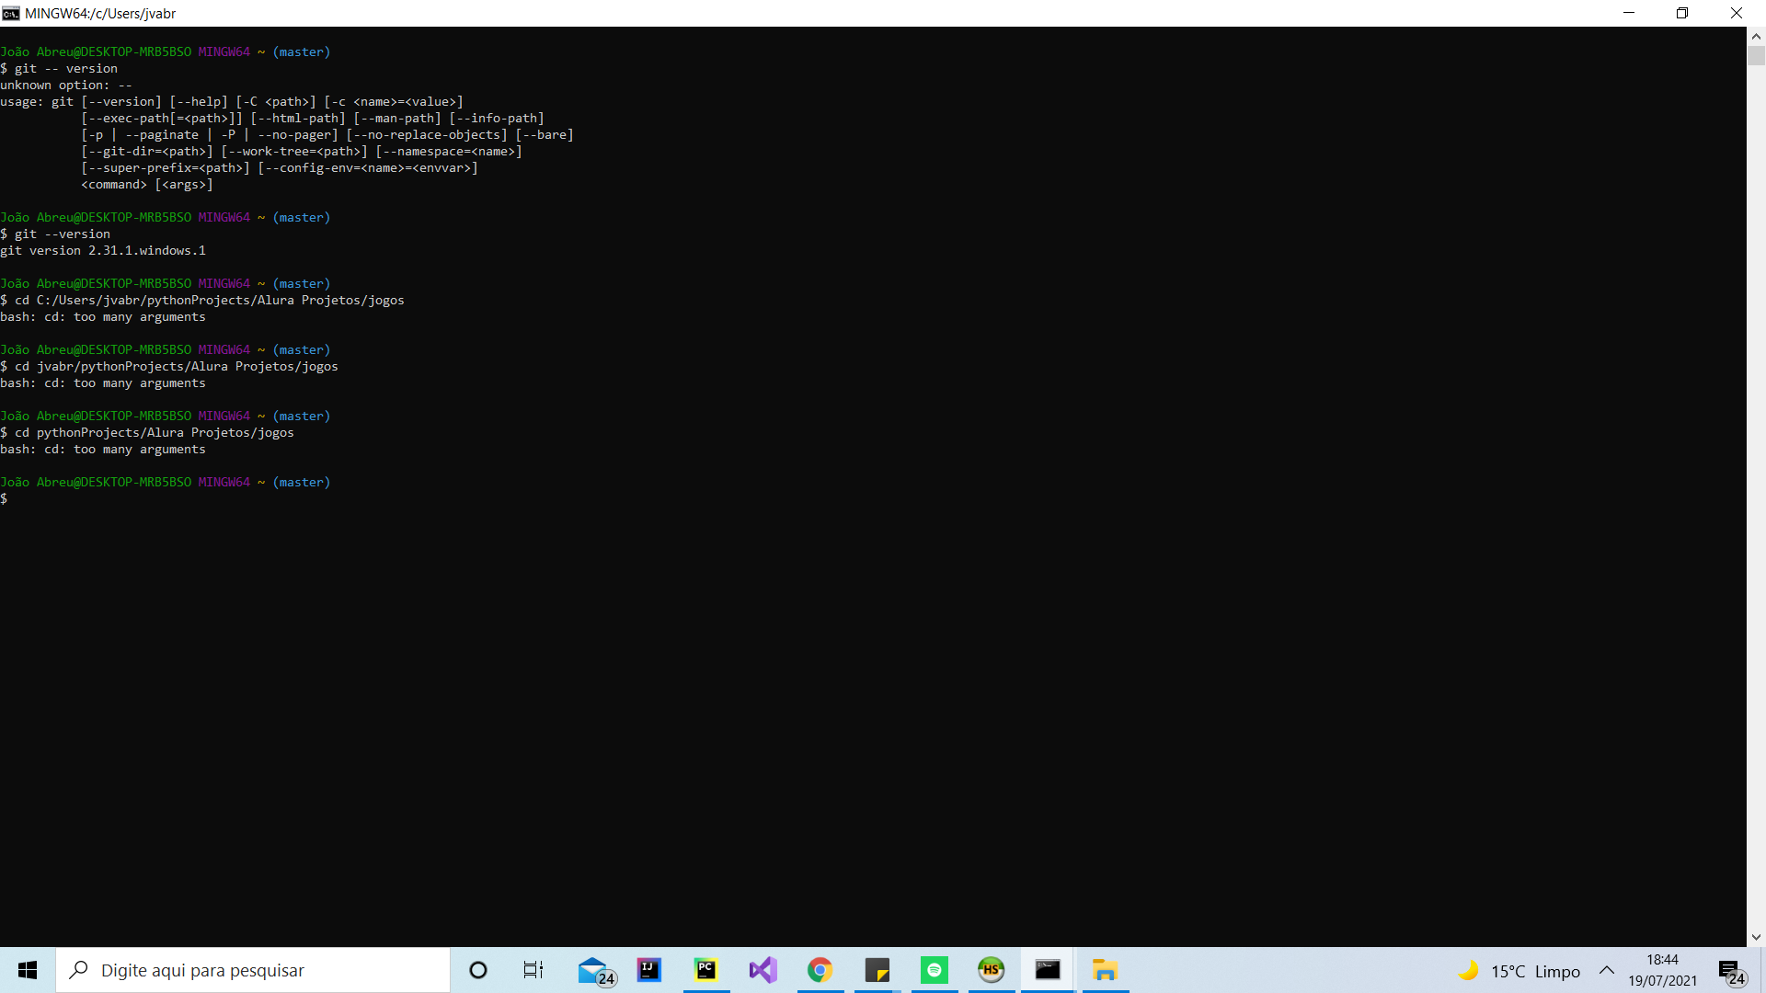Open weather widget 15°C Limpo
The height and width of the screenshot is (993, 1766).
(x=1519, y=971)
